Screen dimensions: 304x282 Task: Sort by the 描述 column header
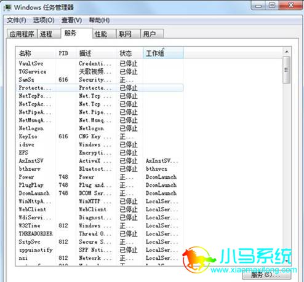tap(97, 53)
